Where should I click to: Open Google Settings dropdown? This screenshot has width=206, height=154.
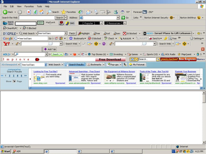[x=197, y=38]
